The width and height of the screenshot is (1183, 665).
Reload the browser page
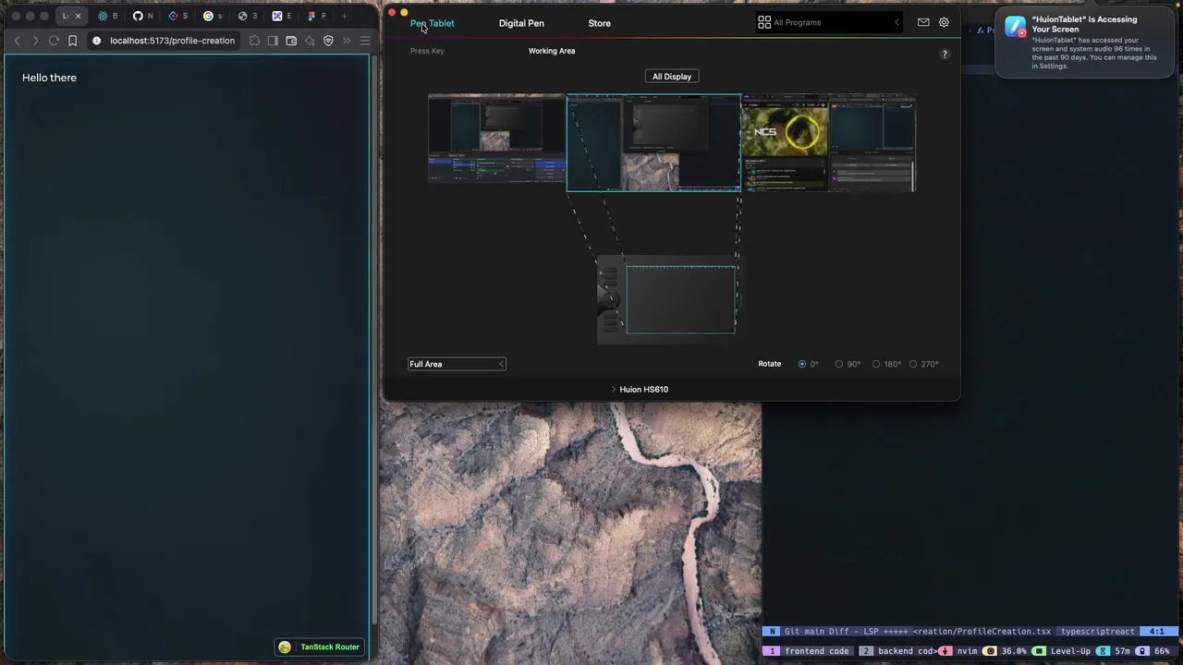click(54, 41)
